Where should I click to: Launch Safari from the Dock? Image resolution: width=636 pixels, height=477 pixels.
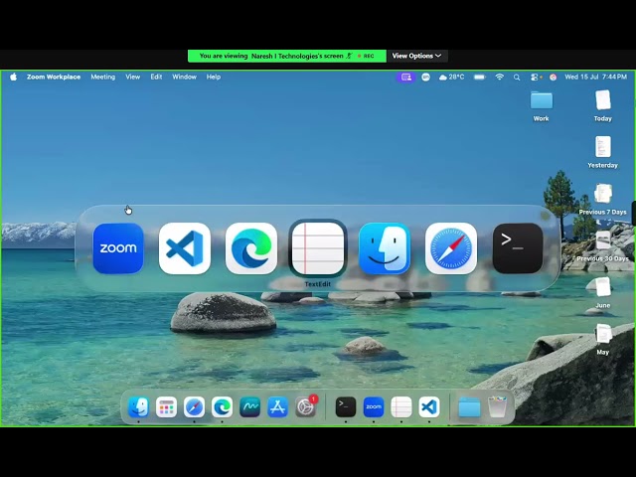click(194, 406)
